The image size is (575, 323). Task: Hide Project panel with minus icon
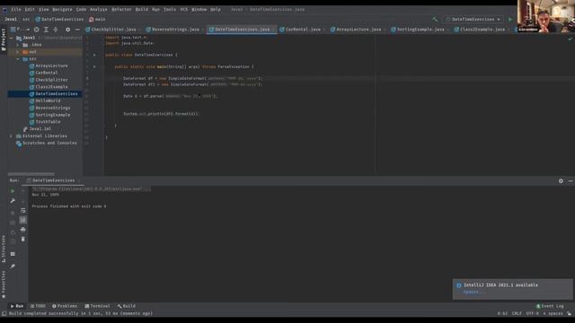pos(77,30)
